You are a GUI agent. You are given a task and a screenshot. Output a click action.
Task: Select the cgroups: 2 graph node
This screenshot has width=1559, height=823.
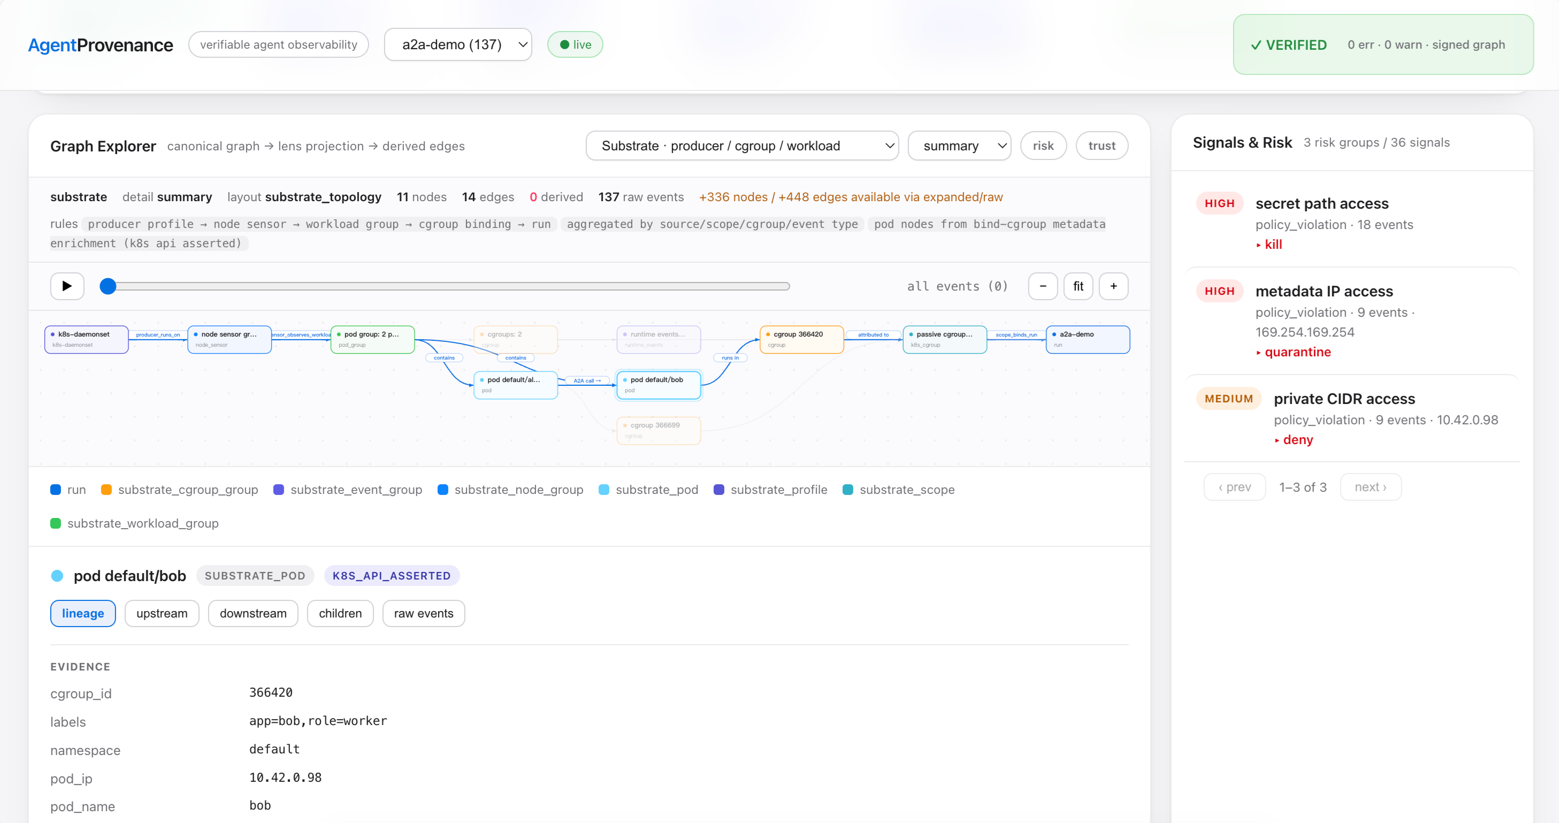[x=516, y=339]
